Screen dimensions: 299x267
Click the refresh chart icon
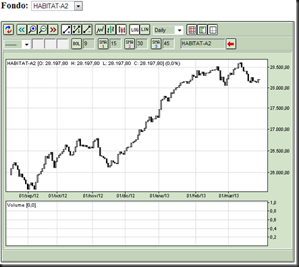(x=9, y=30)
